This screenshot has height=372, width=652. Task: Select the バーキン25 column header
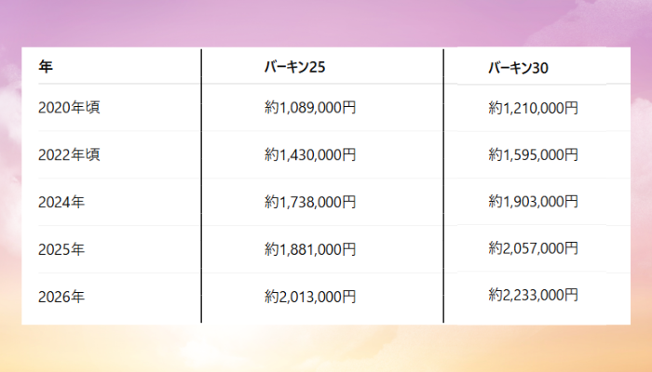click(294, 67)
